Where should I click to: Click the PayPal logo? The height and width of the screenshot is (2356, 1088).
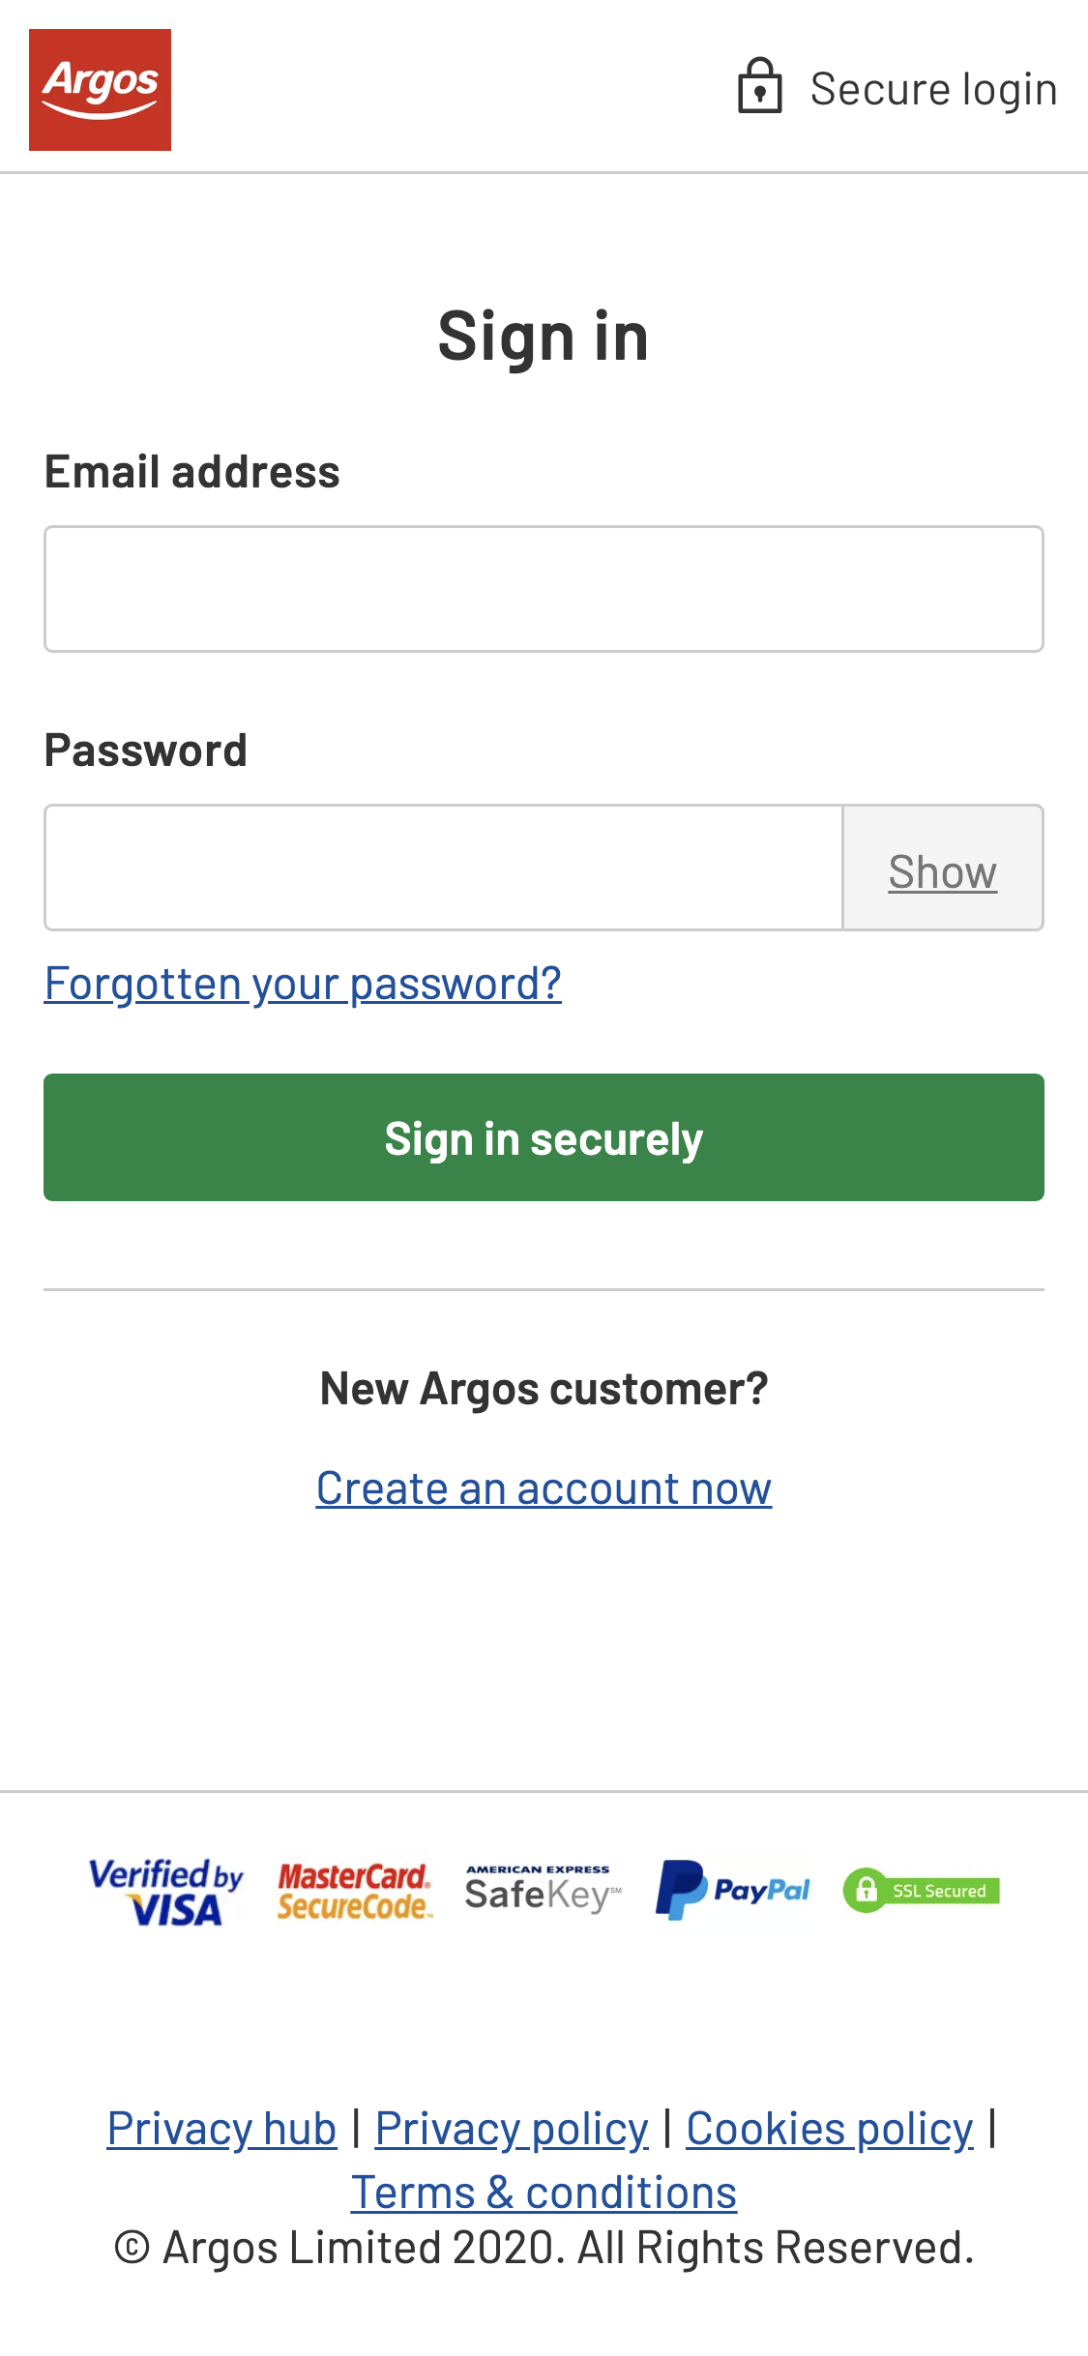tap(733, 1884)
